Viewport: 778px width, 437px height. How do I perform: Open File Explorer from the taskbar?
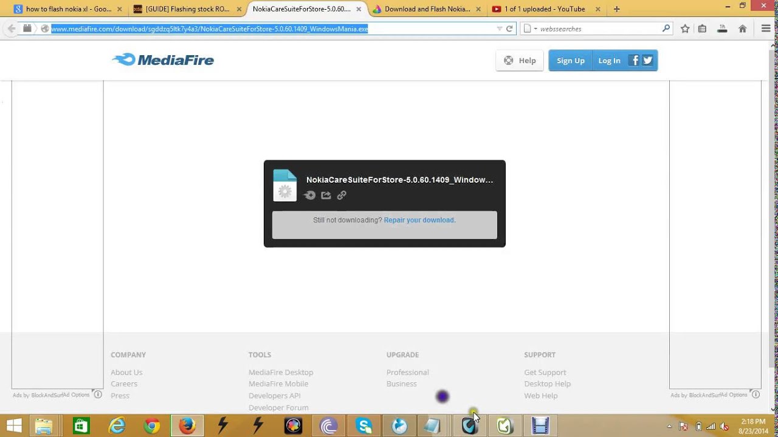pyautogui.click(x=44, y=426)
